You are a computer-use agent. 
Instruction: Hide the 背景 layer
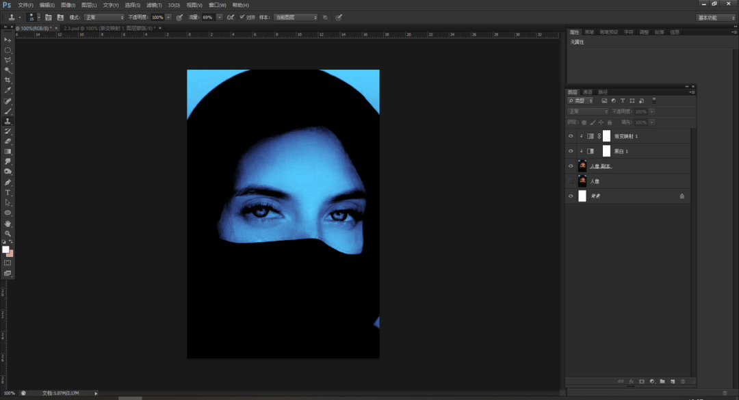coord(571,196)
